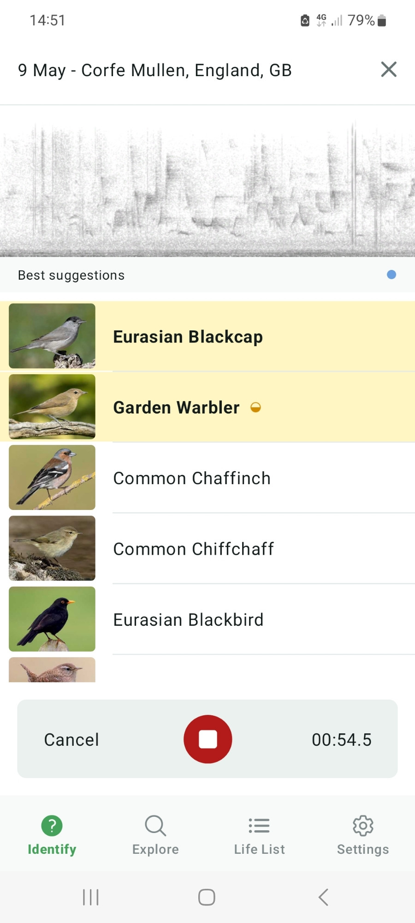Tap the blue dot beside Best suggestions
The height and width of the screenshot is (923, 415).
391,275
